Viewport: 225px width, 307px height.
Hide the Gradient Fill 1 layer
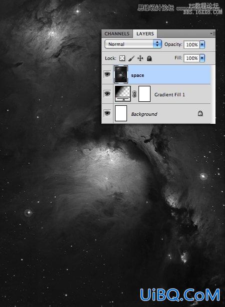point(107,93)
